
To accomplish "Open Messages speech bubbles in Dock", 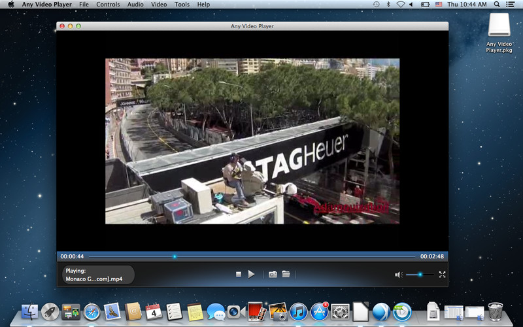I will tap(216, 312).
